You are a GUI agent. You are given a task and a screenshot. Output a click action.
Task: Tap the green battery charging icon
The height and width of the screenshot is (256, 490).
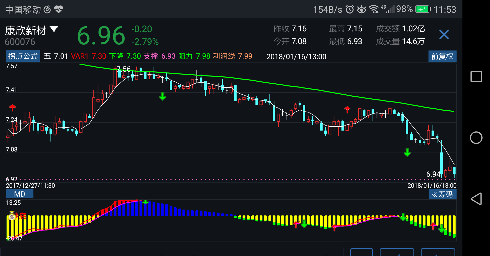(x=423, y=9)
